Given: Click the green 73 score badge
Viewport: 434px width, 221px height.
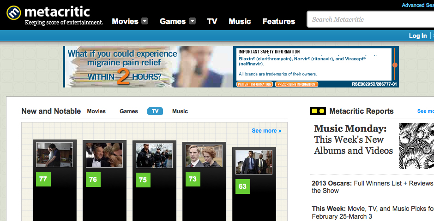Looking at the screenshot, I should tap(193, 179).
